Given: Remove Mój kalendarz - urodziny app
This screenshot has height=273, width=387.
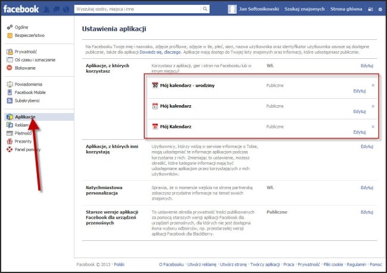Looking at the screenshot, I should (x=373, y=85).
